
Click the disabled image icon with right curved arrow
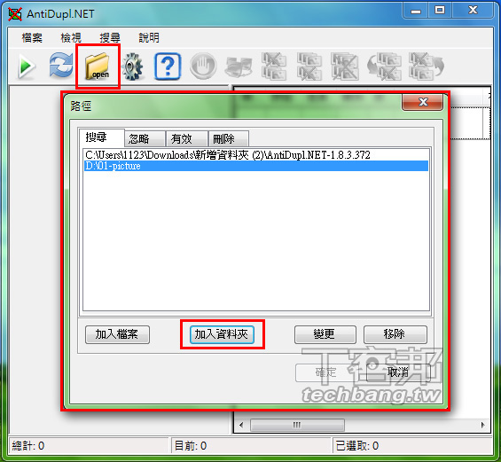click(427, 67)
